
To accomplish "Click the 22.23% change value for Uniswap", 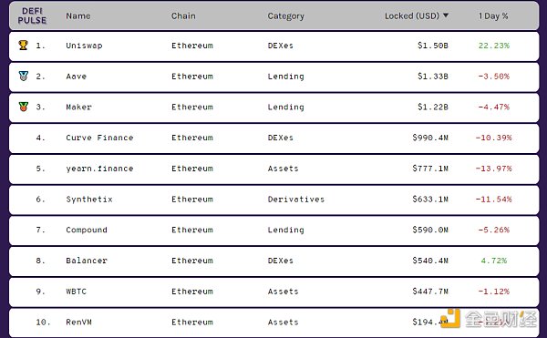I will [x=493, y=46].
